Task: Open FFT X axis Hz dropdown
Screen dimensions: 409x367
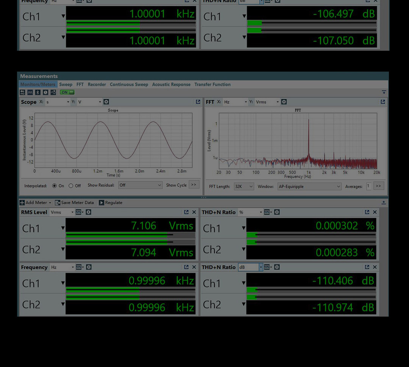Action: click(x=235, y=102)
